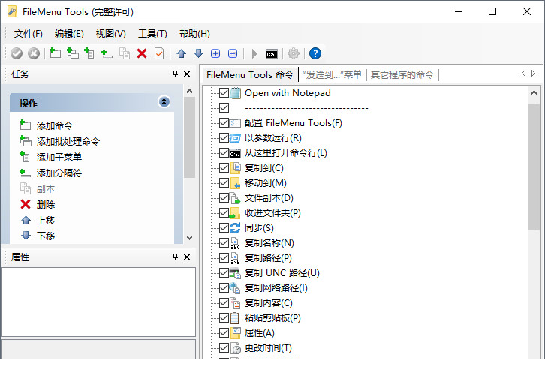Click Collapse All minus toolbar icon
Image resolution: width=545 pixels, height=373 pixels.
(233, 53)
